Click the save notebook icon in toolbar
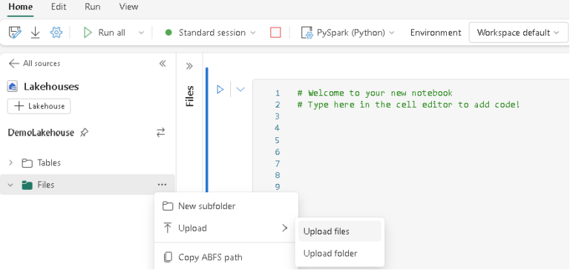Viewport: 570px width, 270px height. (x=15, y=33)
